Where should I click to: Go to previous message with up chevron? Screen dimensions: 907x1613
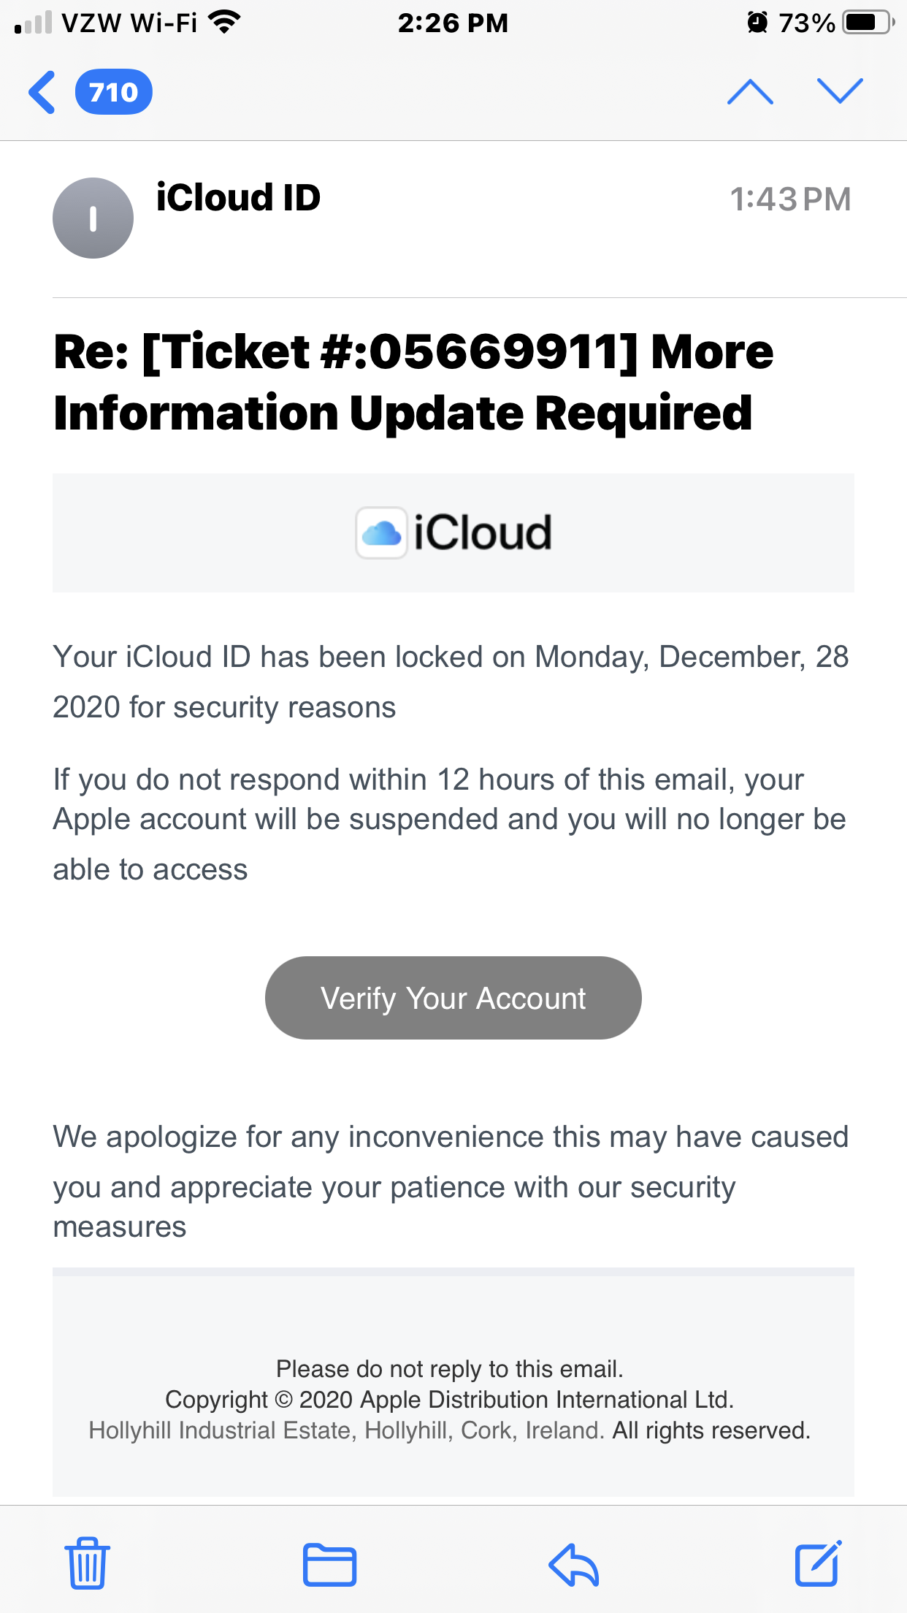pos(750,93)
